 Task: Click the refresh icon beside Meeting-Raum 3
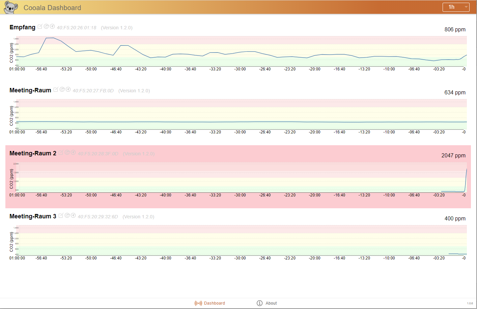67,215
